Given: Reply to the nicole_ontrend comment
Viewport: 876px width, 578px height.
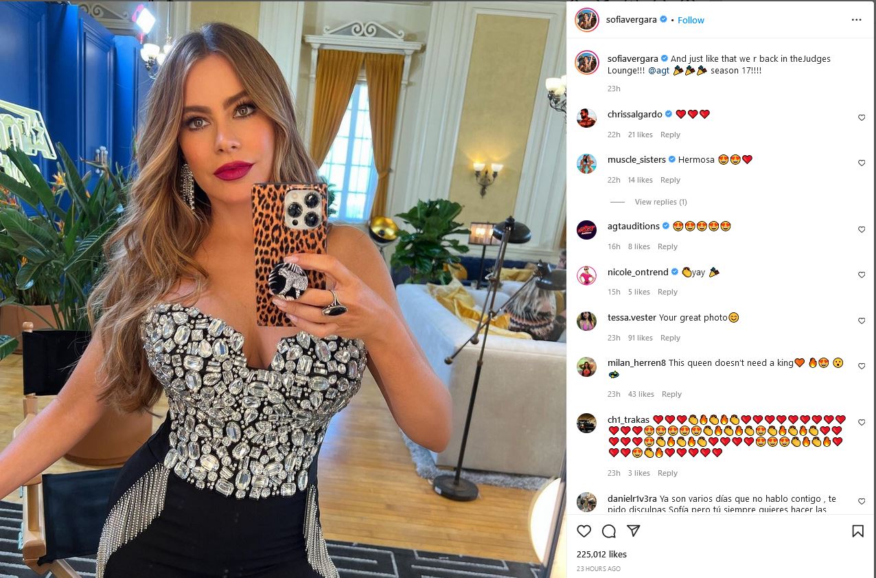Looking at the screenshot, I should [667, 292].
